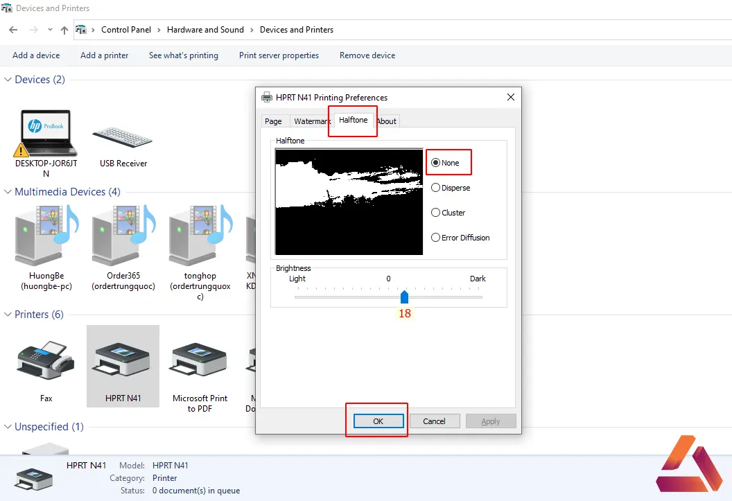Click Add a printer command

(104, 55)
